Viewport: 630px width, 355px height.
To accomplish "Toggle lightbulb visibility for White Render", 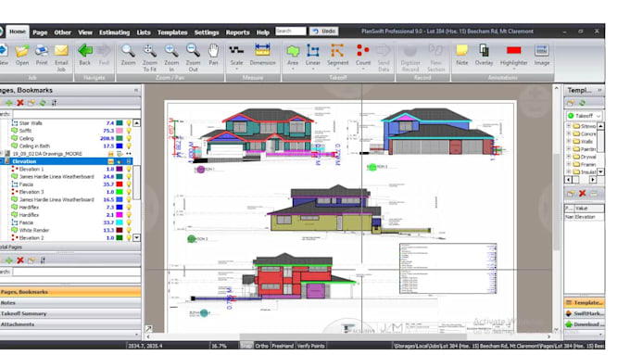I will (x=129, y=231).
